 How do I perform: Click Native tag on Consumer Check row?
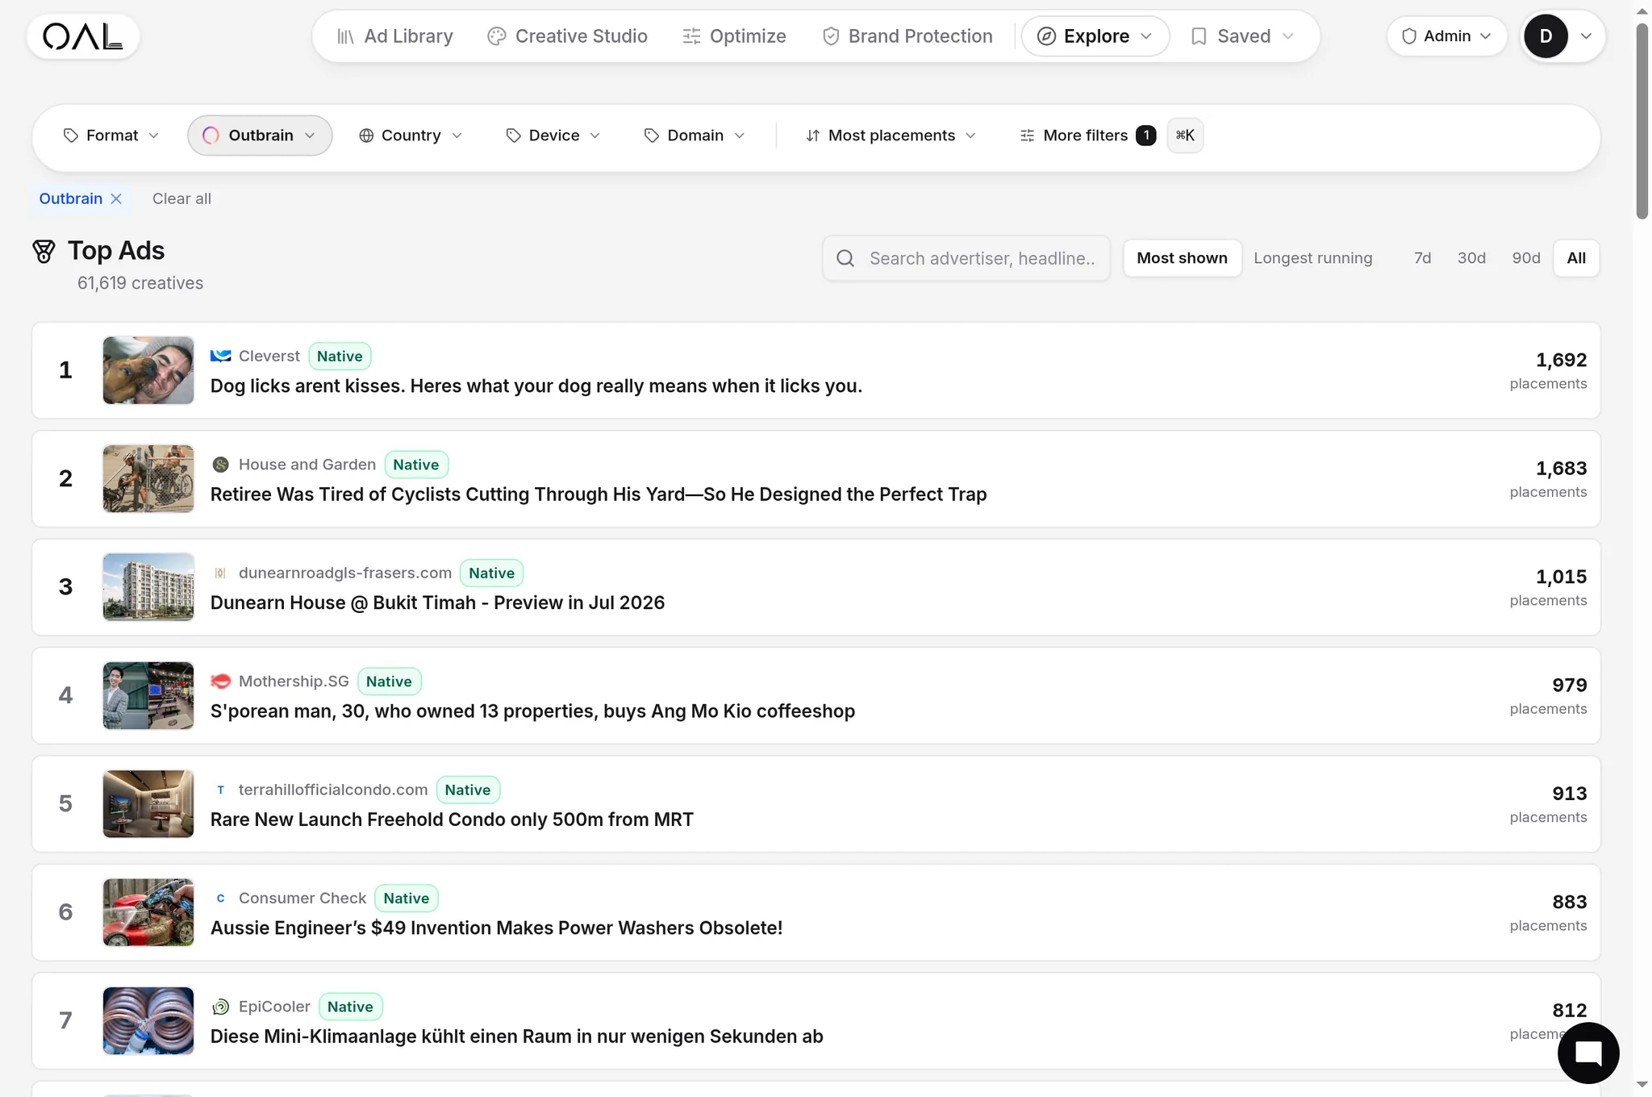tap(407, 899)
